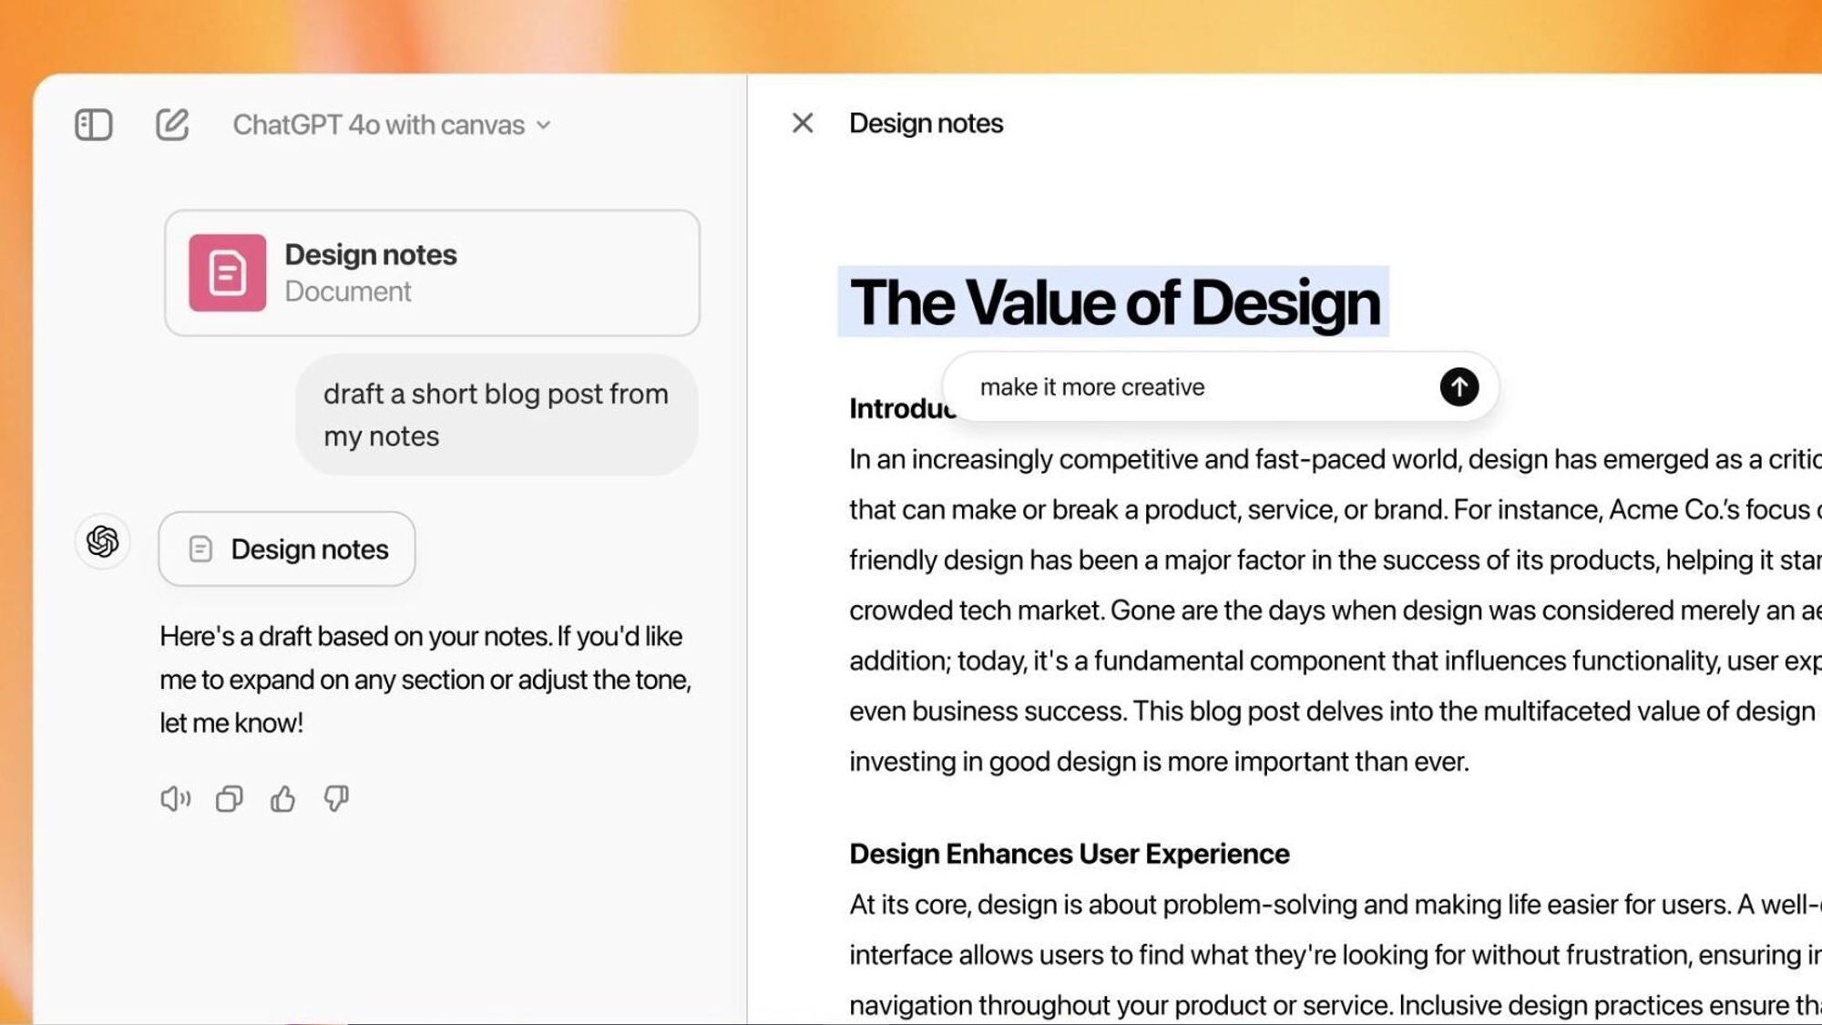Image resolution: width=1822 pixels, height=1025 pixels.
Task: Close the canvas panel with X button
Action: point(802,124)
